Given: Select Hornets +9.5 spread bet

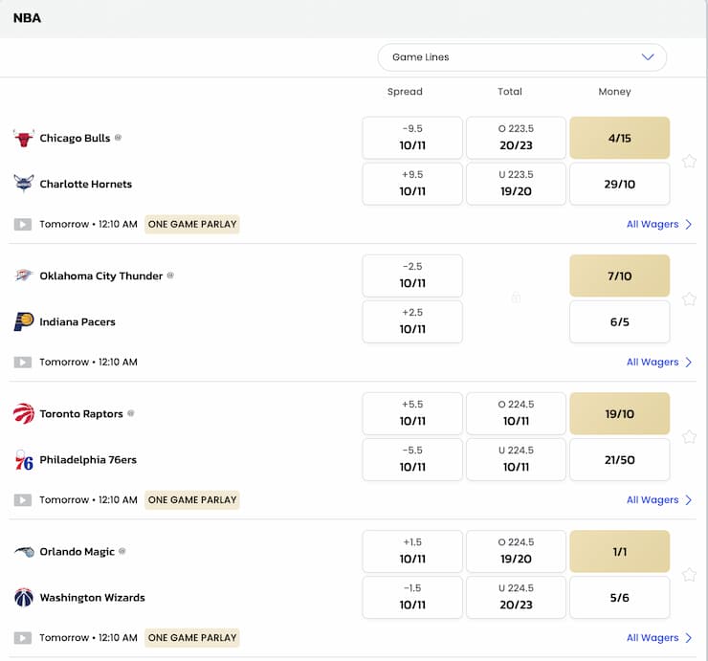Looking at the screenshot, I should [x=412, y=184].
